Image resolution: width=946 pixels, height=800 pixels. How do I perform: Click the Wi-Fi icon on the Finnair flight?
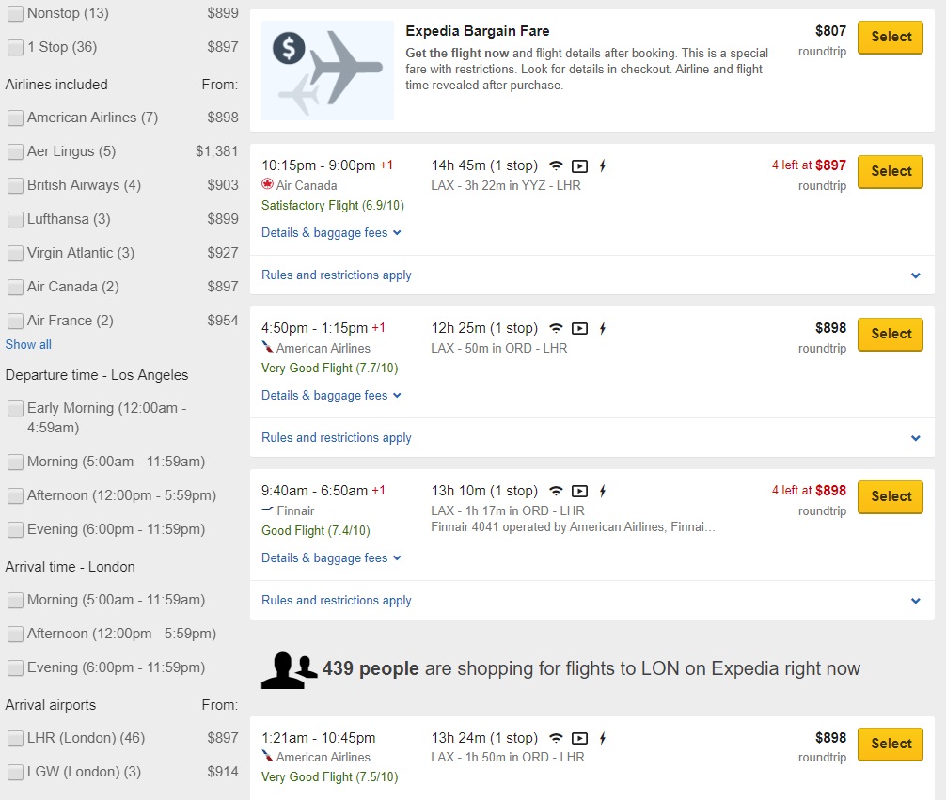click(555, 490)
